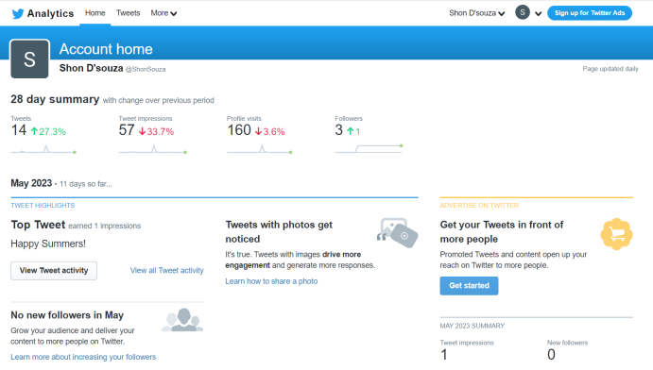Click the Tweets sparkline chart
The image size is (653, 370).
(x=43, y=149)
